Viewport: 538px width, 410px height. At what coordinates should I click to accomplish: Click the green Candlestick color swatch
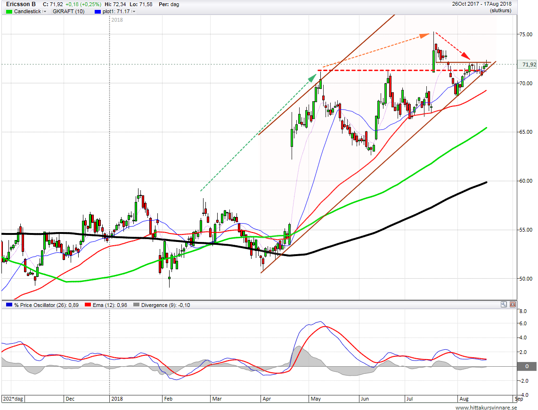tap(9, 12)
